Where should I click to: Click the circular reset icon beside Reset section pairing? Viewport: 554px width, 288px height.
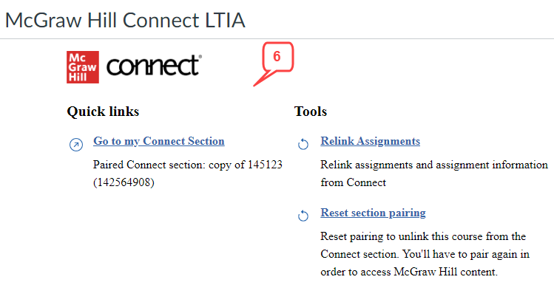pos(303,216)
